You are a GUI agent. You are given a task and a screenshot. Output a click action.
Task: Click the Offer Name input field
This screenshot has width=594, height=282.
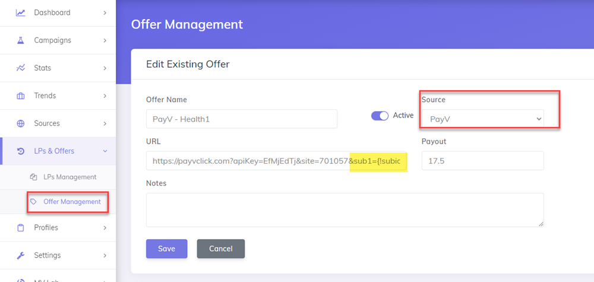coord(242,119)
